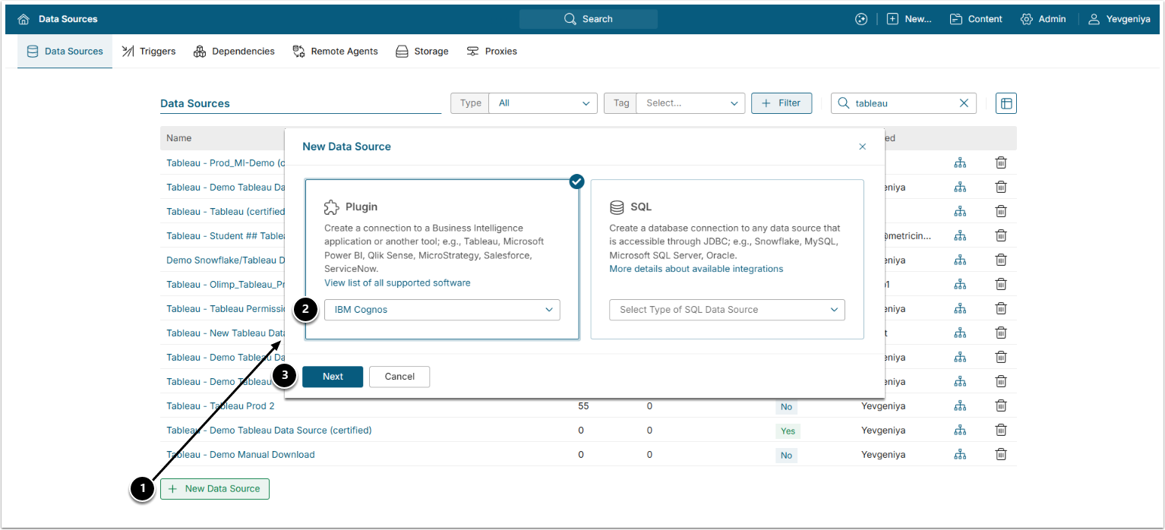This screenshot has height=530, width=1165.
Task: Click the home icon in top bar
Action: pos(24,19)
